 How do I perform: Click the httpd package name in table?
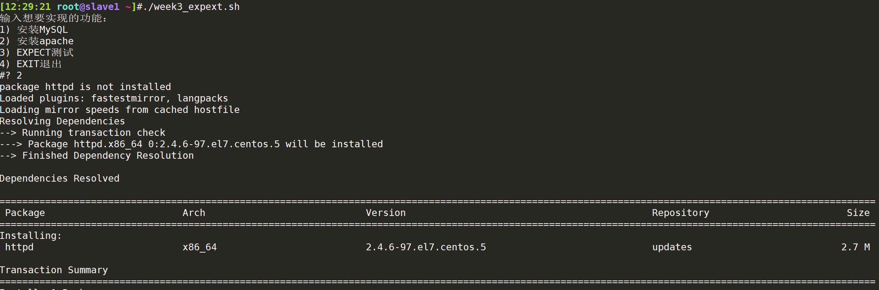point(19,247)
